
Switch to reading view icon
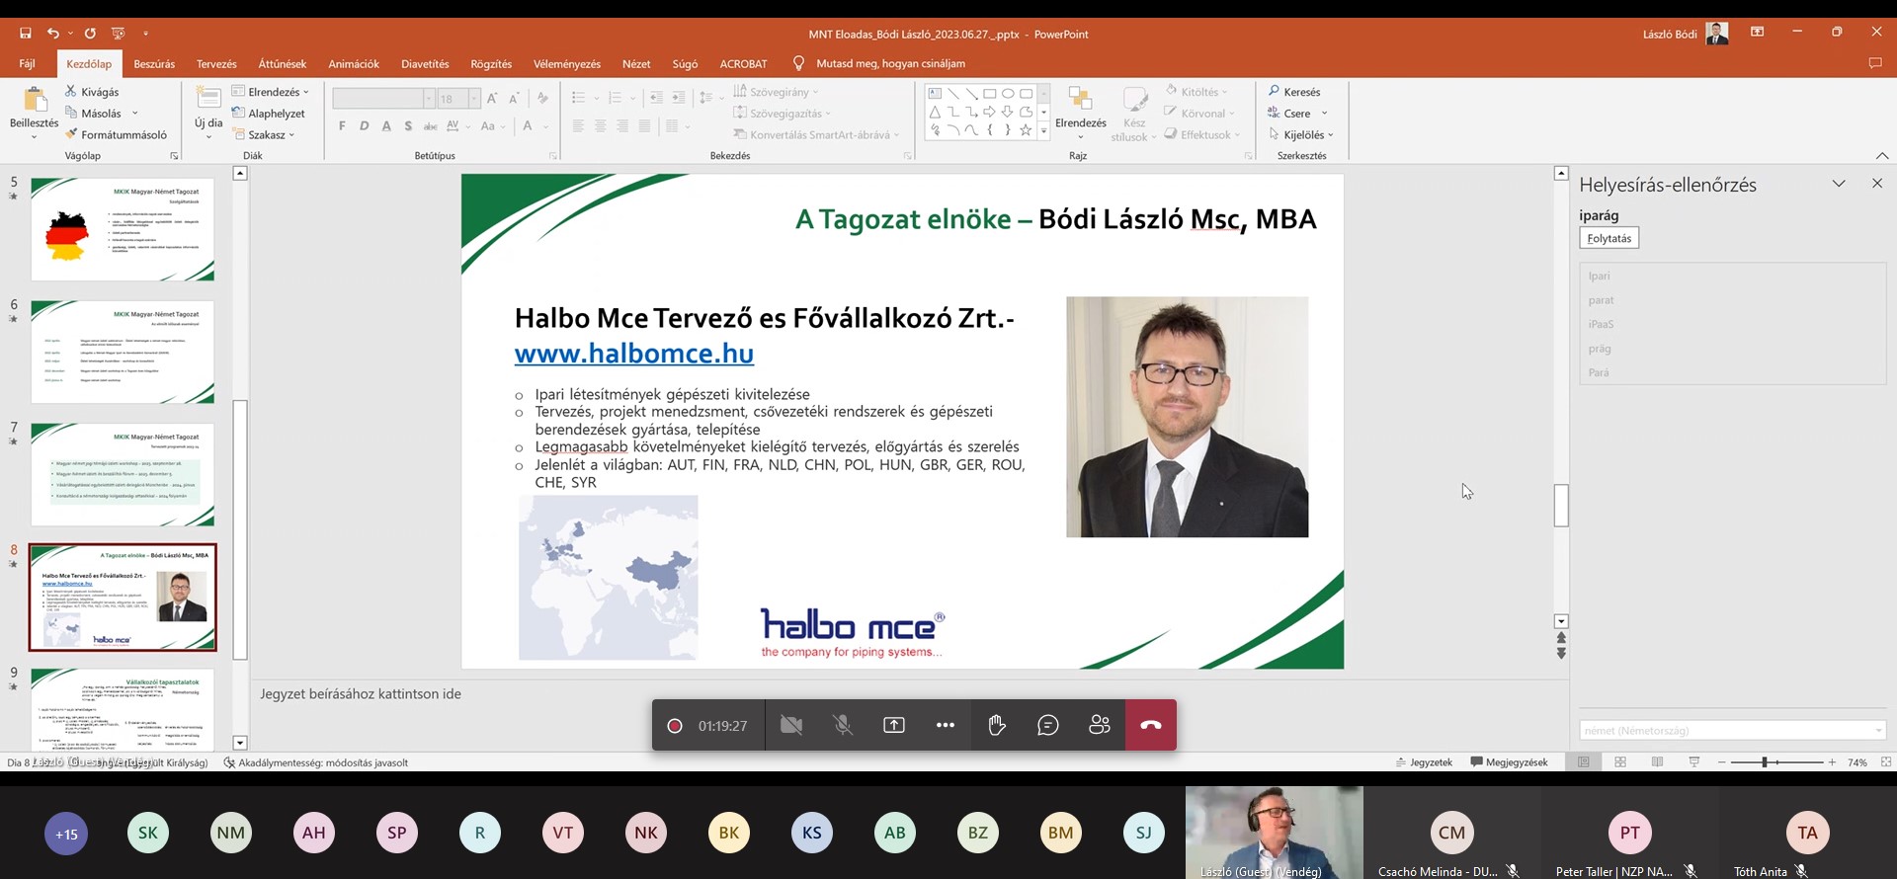(x=1658, y=762)
